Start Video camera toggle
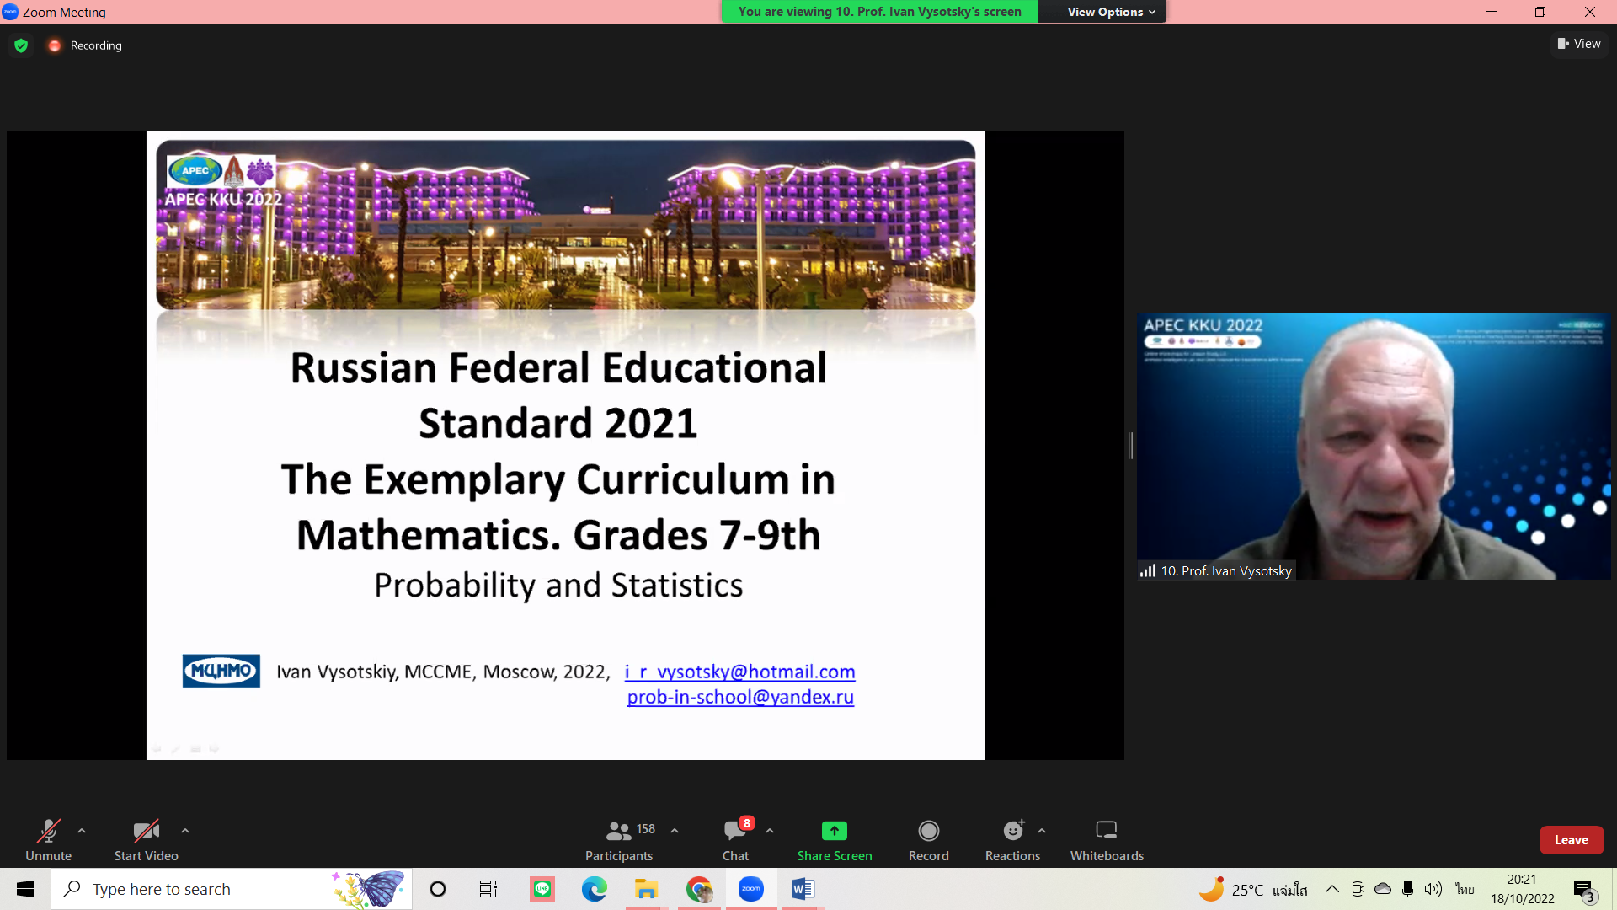This screenshot has width=1617, height=910. click(x=146, y=840)
